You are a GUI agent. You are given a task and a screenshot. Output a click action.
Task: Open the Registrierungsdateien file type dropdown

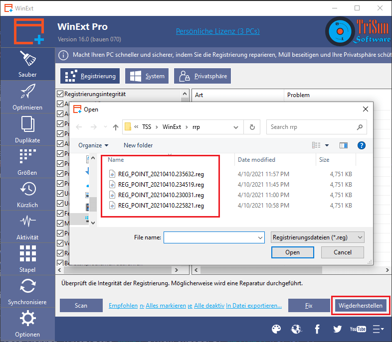[x=318, y=237]
